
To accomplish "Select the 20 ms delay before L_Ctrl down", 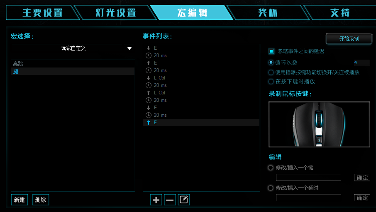I will tap(201, 70).
